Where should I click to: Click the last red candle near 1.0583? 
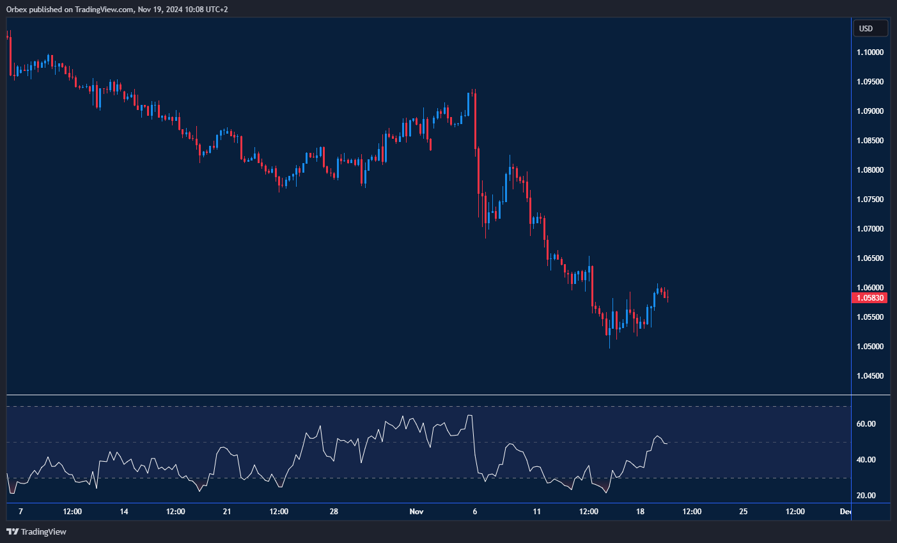667,295
